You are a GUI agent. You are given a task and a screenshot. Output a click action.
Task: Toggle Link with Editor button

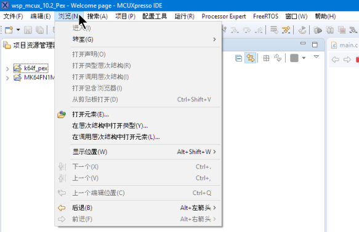click(250, 58)
